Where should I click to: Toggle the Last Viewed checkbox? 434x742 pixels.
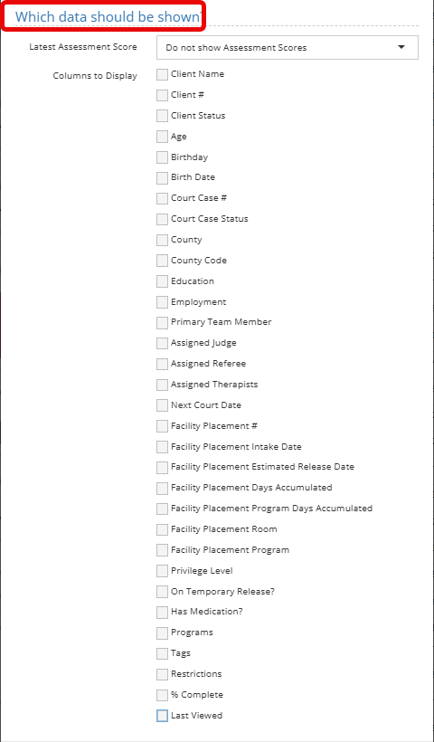click(162, 716)
